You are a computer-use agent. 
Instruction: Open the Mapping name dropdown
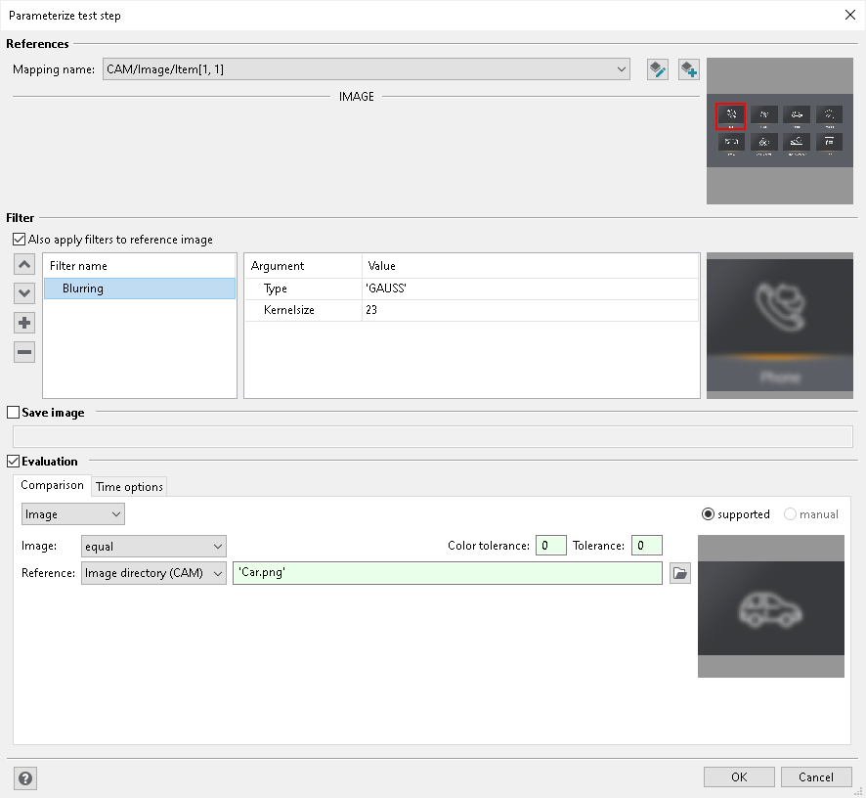tap(367, 69)
